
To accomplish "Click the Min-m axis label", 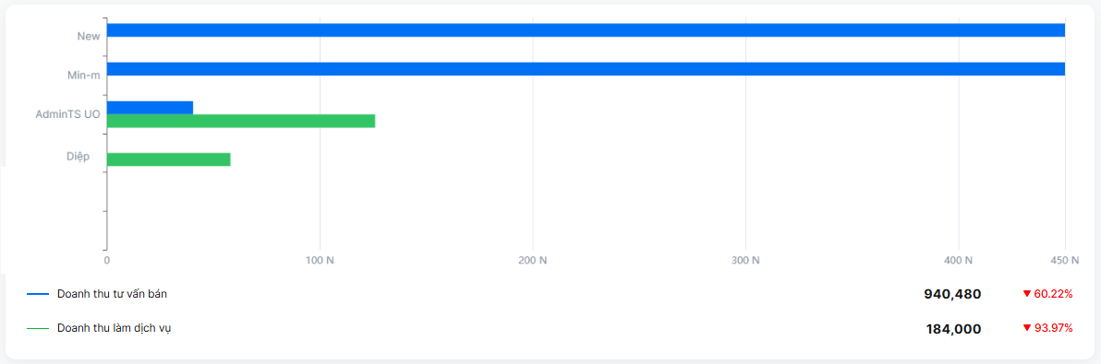I will coord(83,75).
